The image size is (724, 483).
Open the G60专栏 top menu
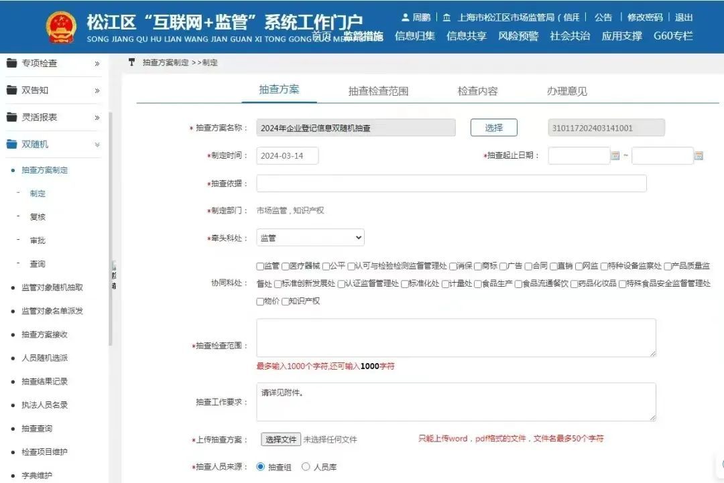[x=673, y=36]
